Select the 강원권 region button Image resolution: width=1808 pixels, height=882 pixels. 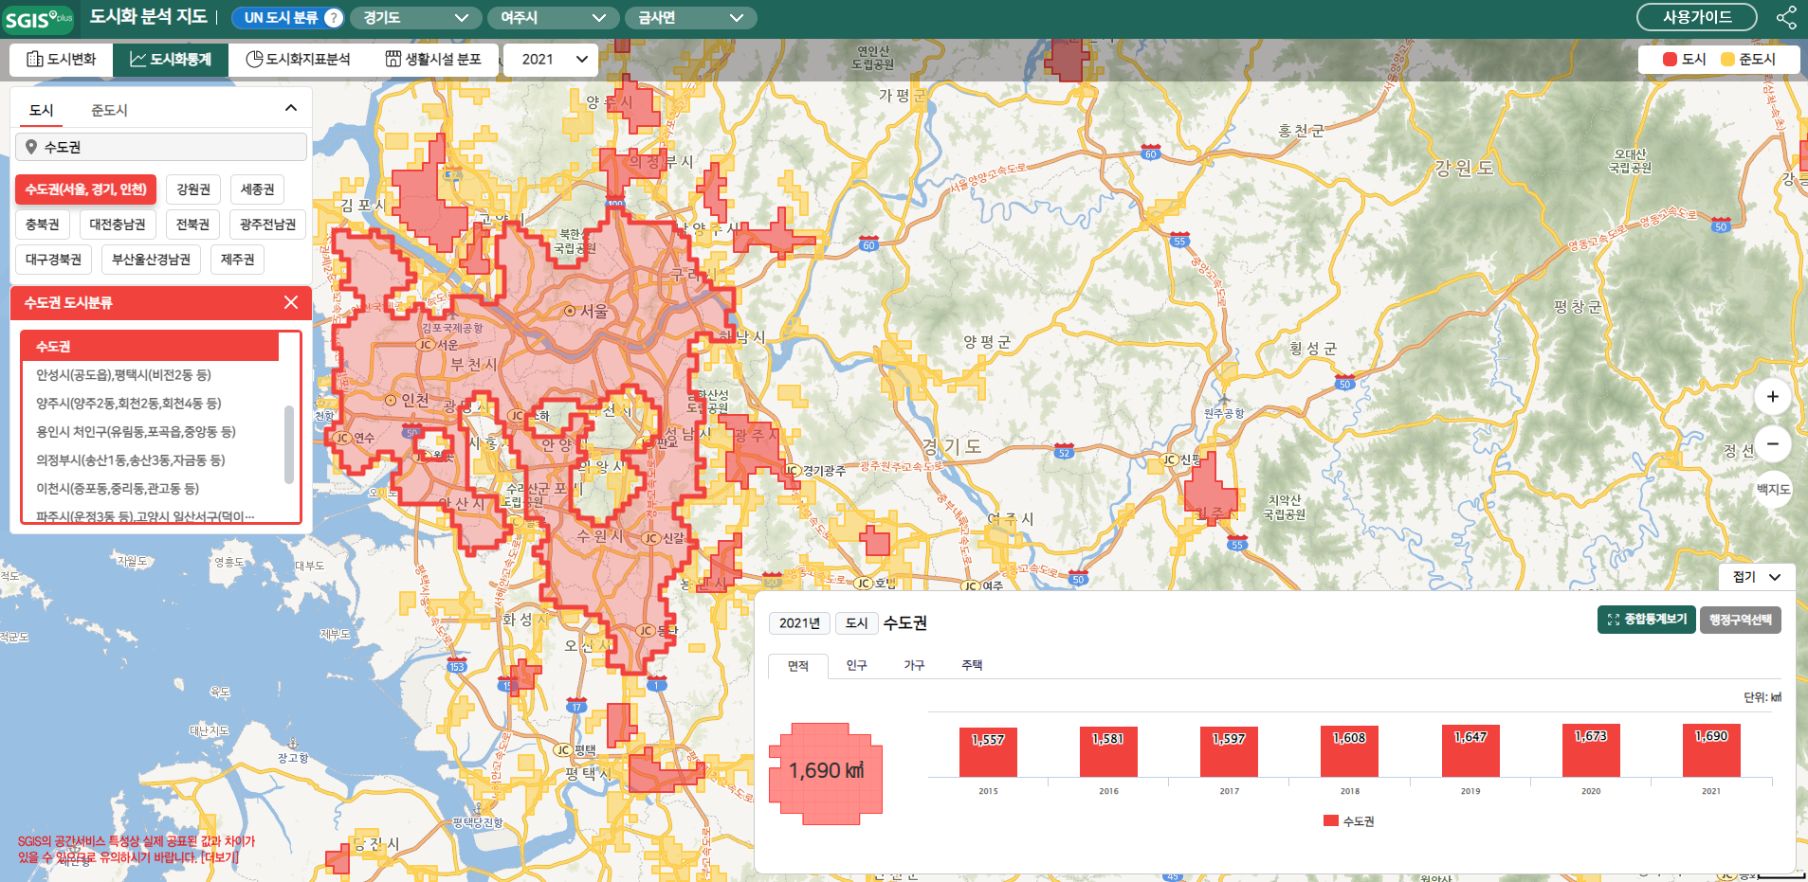193,189
